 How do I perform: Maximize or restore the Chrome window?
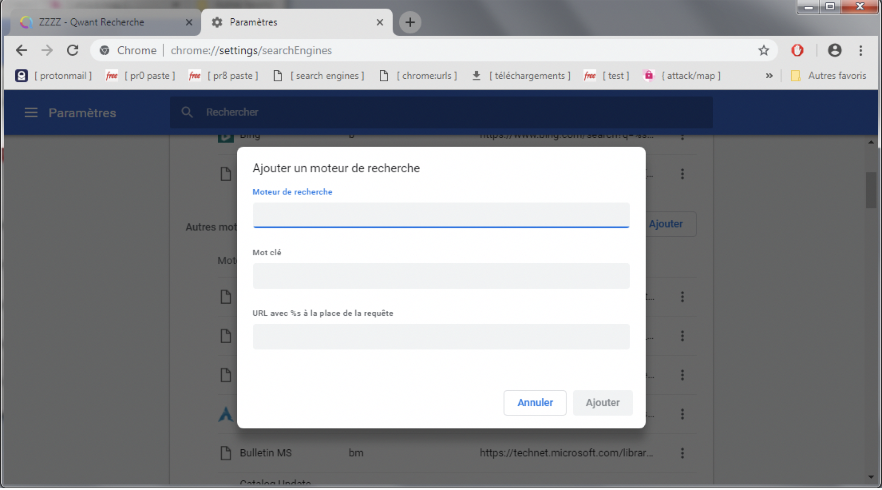click(x=830, y=7)
